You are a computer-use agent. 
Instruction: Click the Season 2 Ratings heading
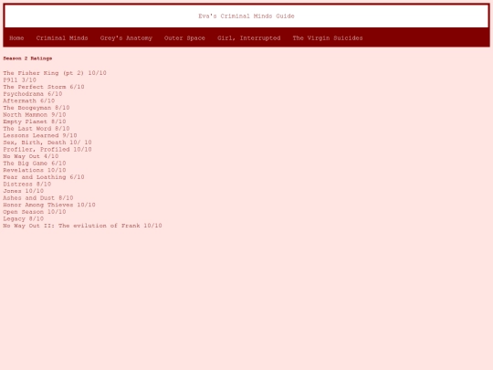[27, 58]
